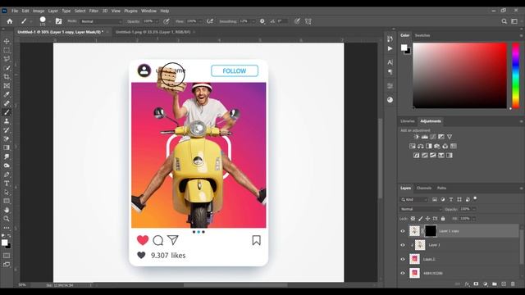Select the Pen tool
Viewport: 525px width, 295px height.
pos(7,175)
